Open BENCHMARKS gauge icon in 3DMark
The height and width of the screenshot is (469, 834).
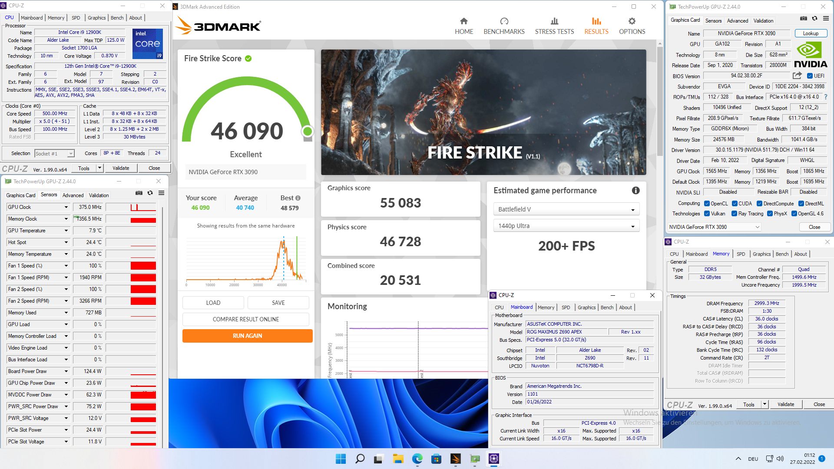[504, 21]
